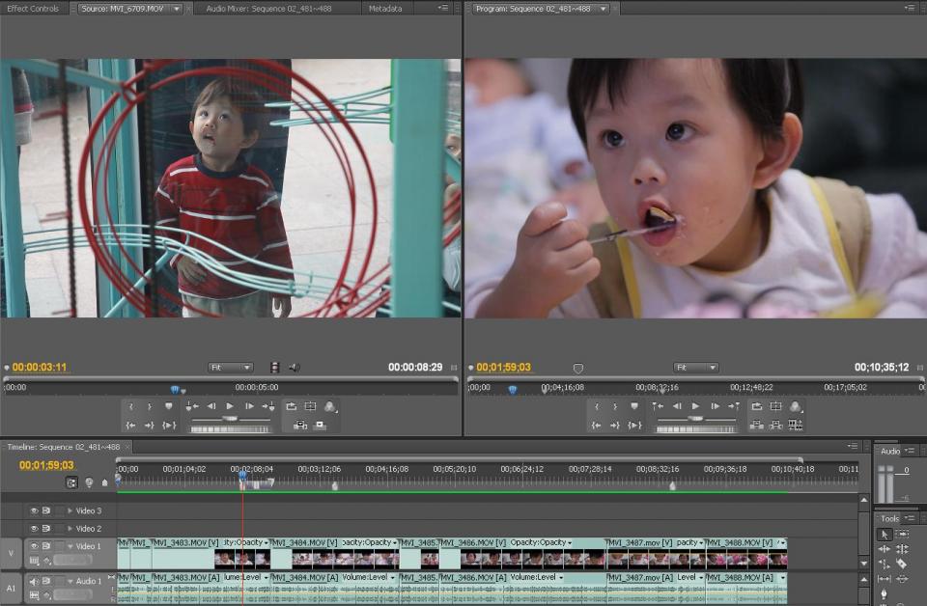Collapse the Video 1 track
The height and width of the screenshot is (606, 927).
(x=70, y=546)
